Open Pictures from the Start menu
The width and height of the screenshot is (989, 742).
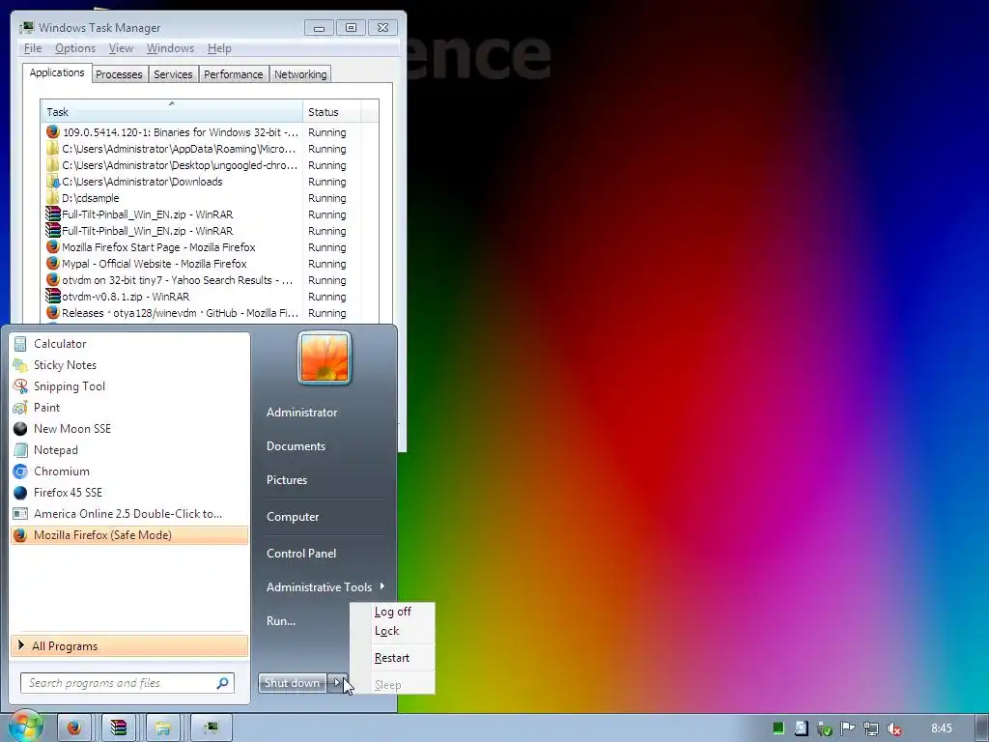[x=287, y=480]
